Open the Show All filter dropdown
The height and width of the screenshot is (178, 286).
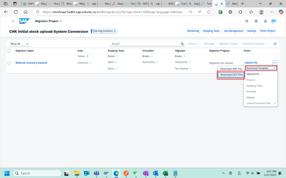click(20, 44)
